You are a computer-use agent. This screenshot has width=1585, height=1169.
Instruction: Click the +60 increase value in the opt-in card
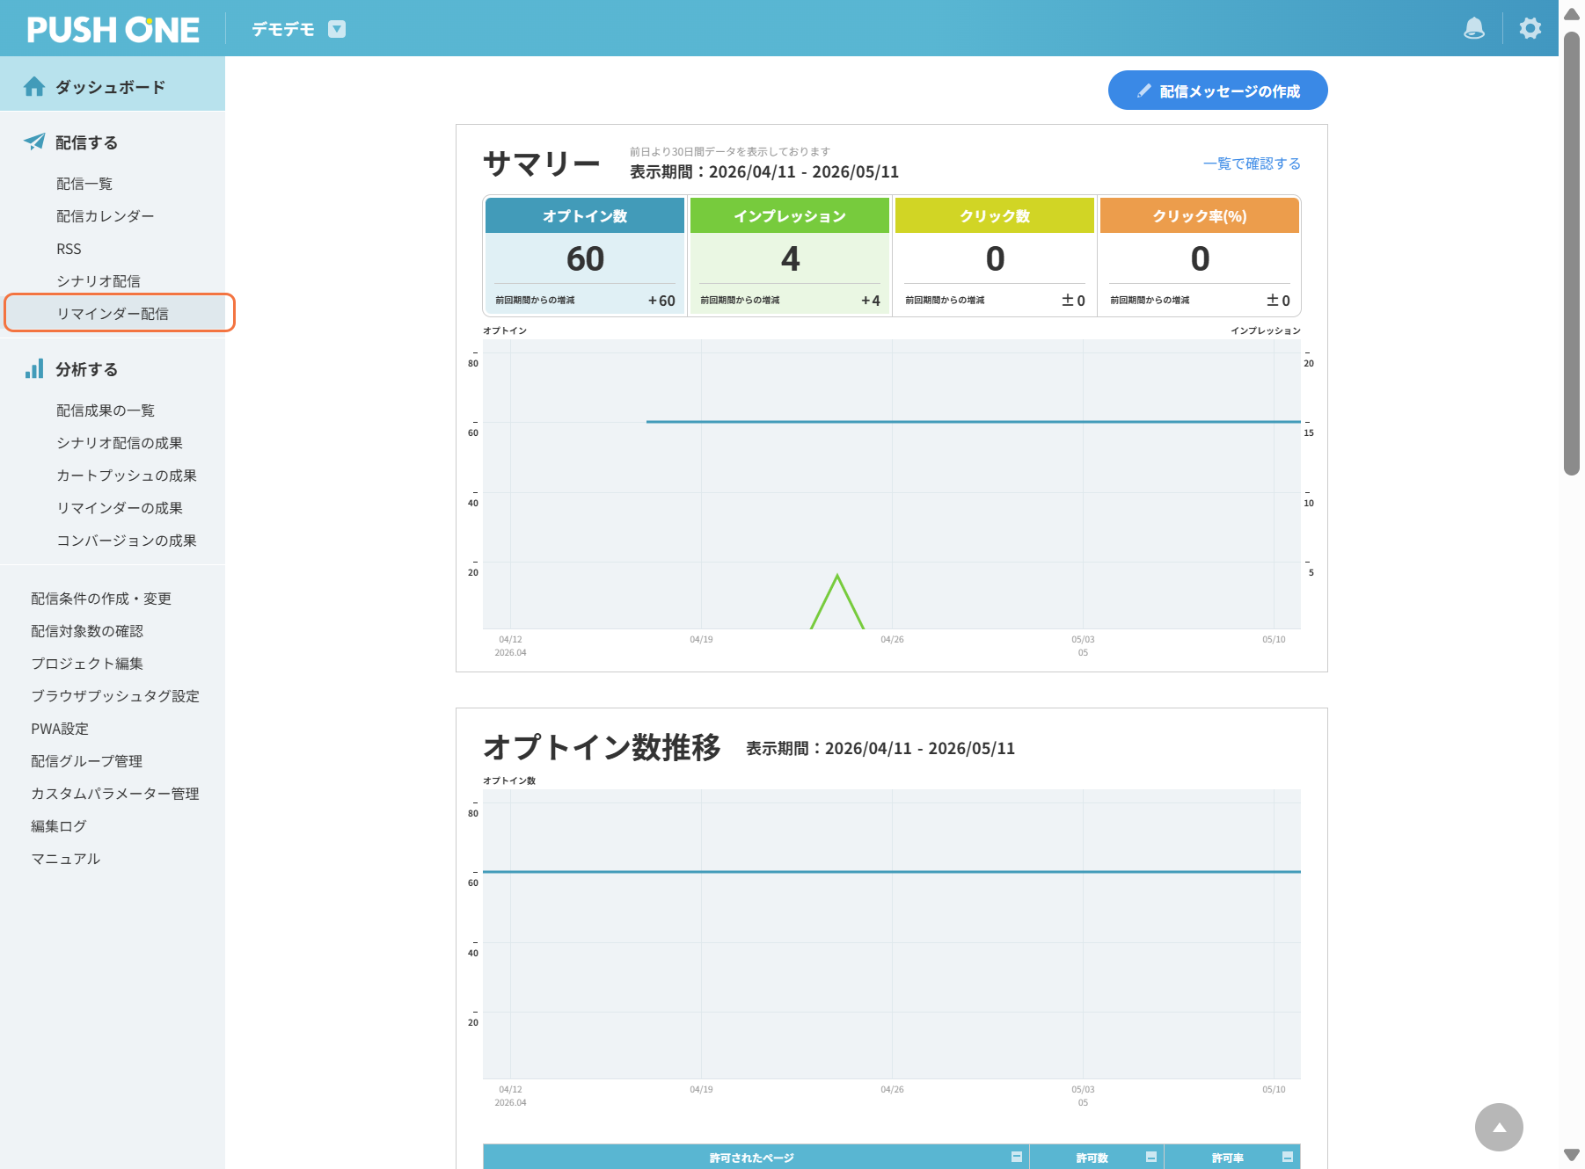(661, 301)
